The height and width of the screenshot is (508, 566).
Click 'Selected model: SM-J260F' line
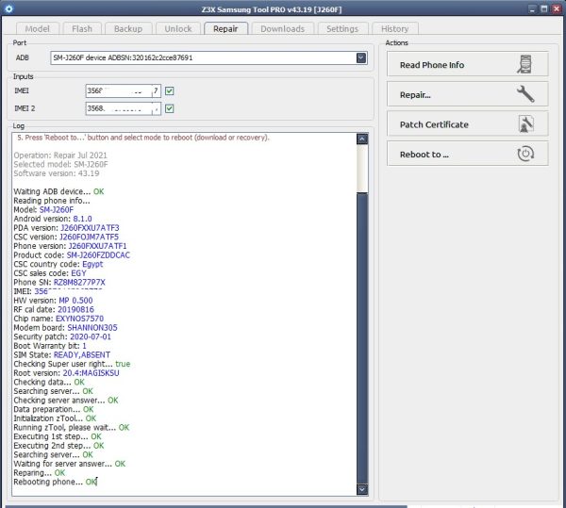pos(60,164)
